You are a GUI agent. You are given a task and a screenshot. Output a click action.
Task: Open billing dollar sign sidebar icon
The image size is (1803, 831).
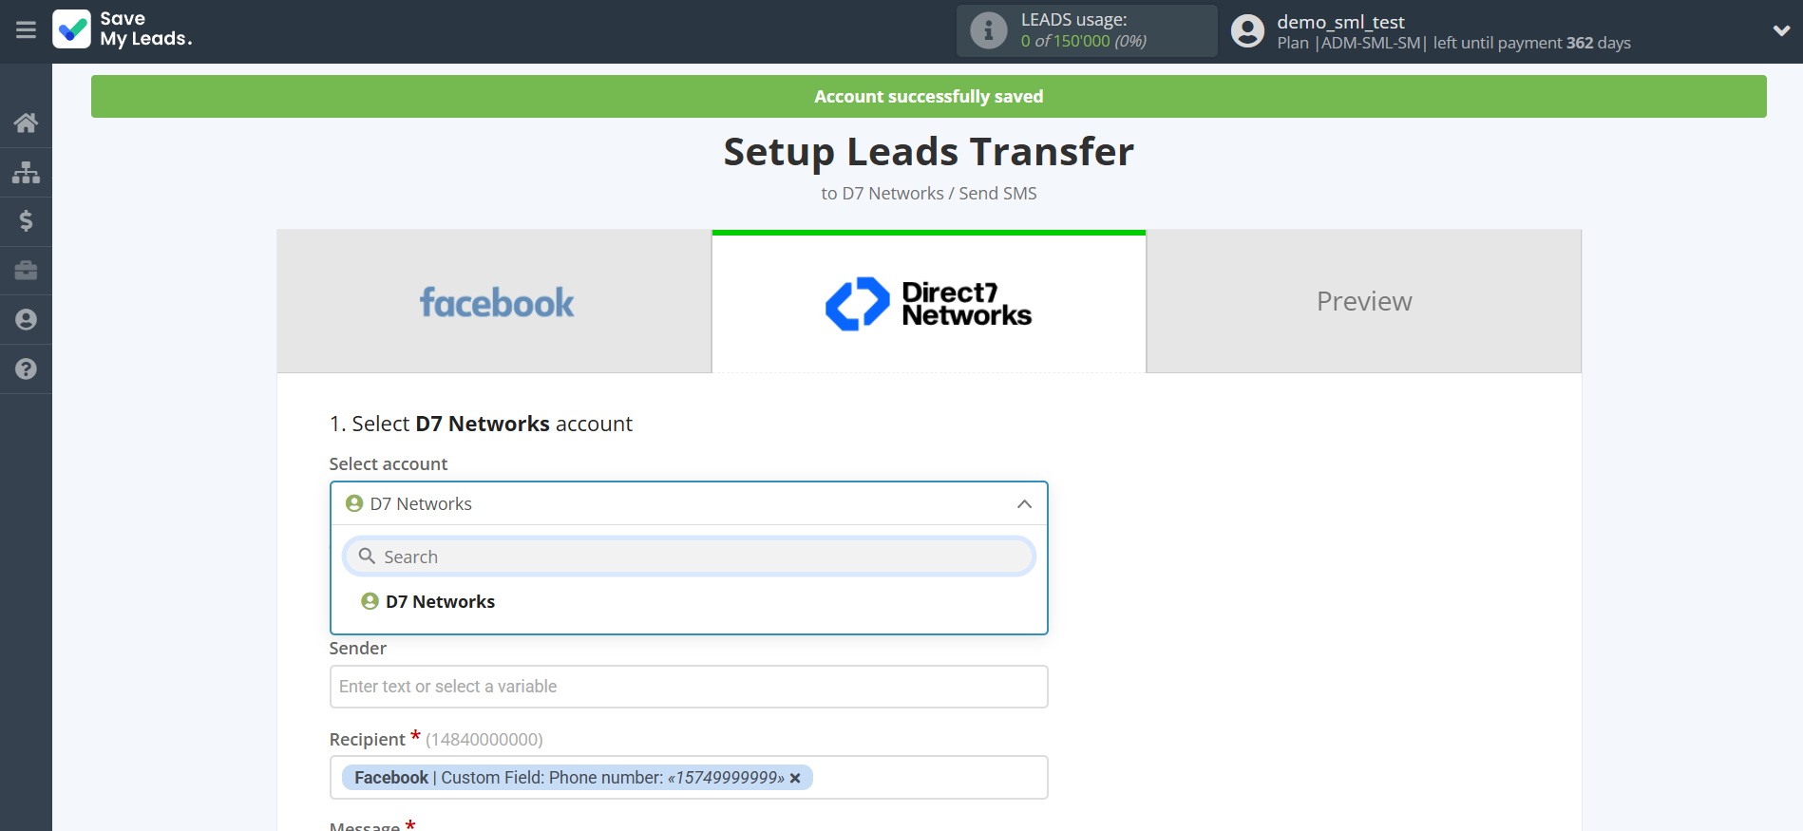tap(26, 221)
